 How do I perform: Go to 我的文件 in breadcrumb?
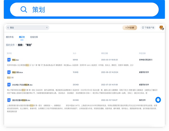(x=10, y=45)
